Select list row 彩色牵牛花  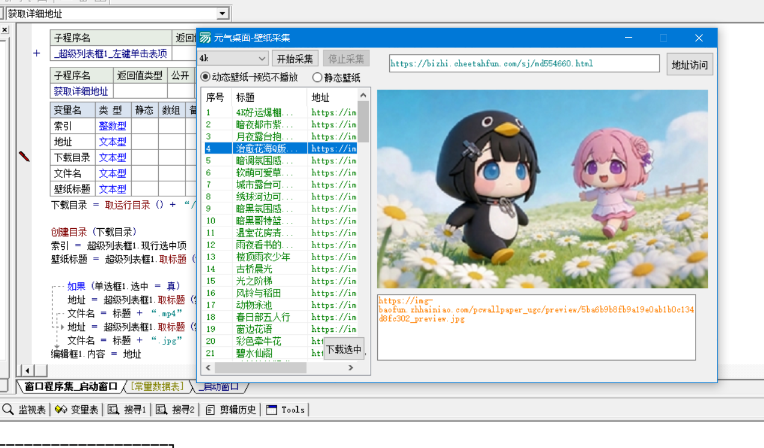tap(279, 341)
